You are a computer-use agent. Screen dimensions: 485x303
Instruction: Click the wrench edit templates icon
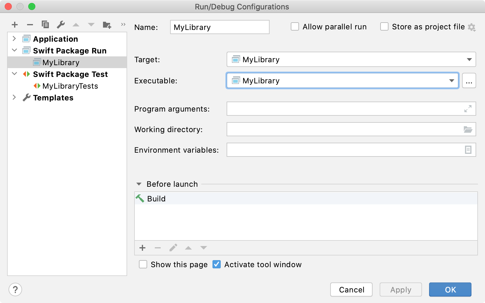point(61,25)
